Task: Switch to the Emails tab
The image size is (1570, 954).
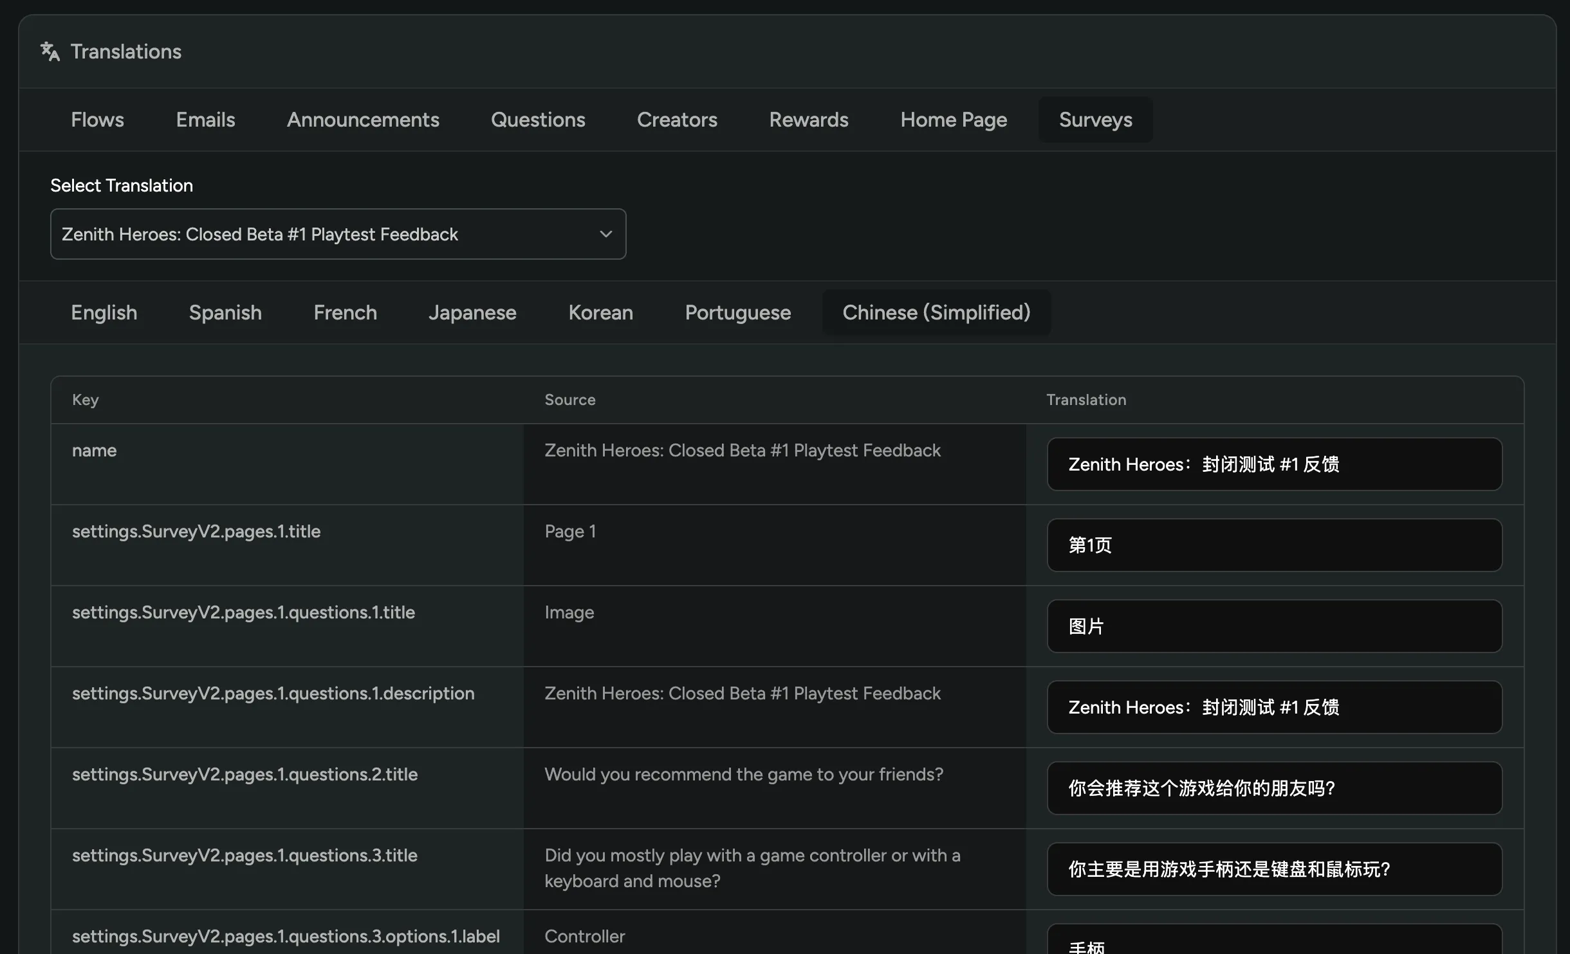Action: point(205,120)
